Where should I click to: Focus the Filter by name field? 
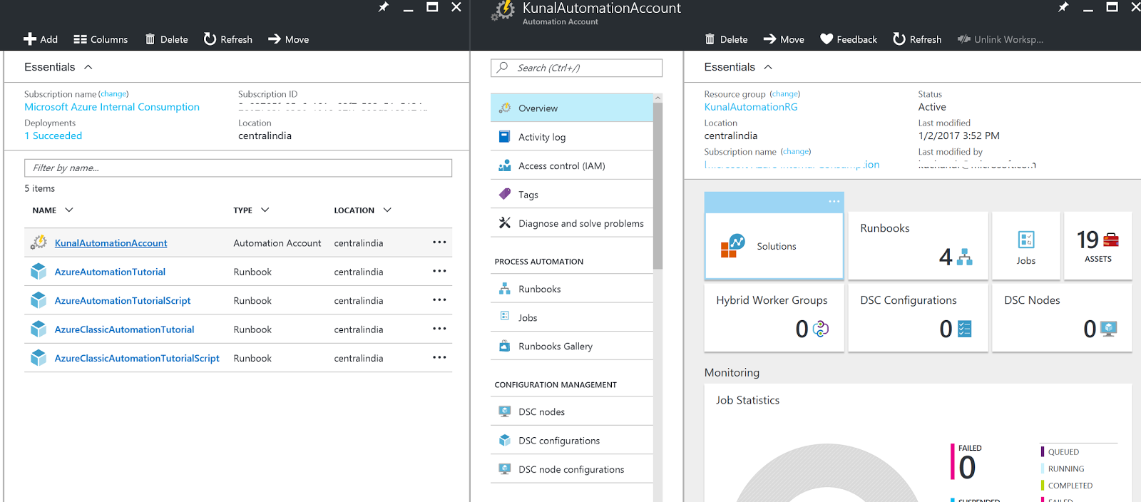tap(238, 168)
